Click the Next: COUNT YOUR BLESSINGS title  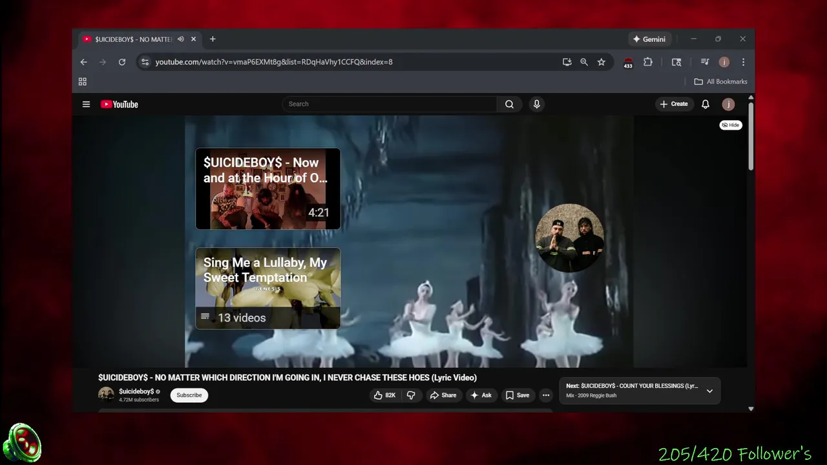click(x=632, y=386)
